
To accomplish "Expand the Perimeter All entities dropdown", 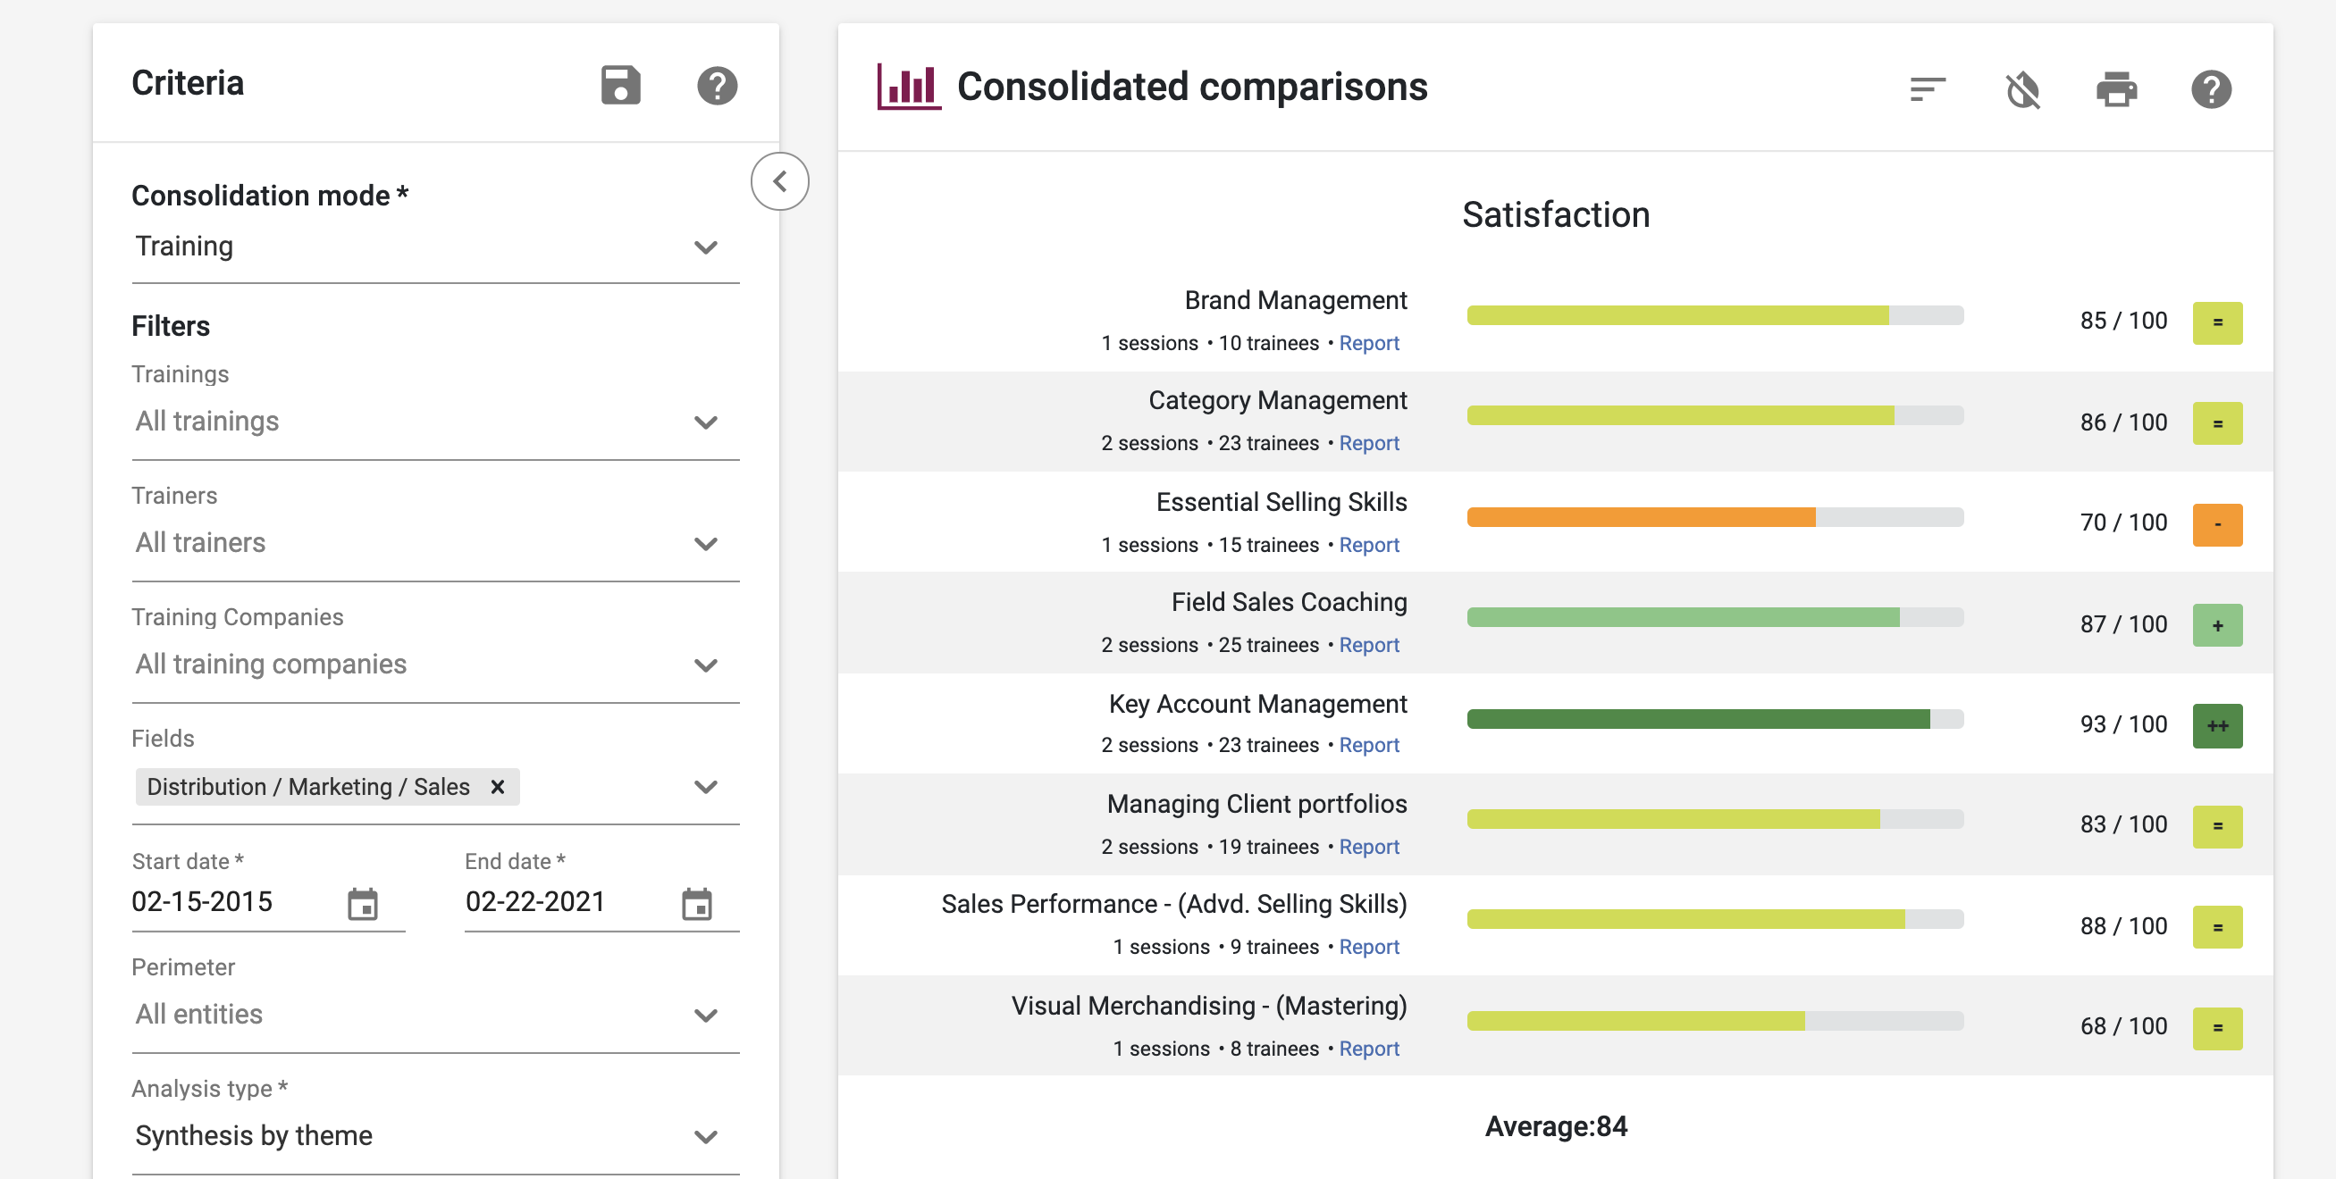I will pos(705,1015).
